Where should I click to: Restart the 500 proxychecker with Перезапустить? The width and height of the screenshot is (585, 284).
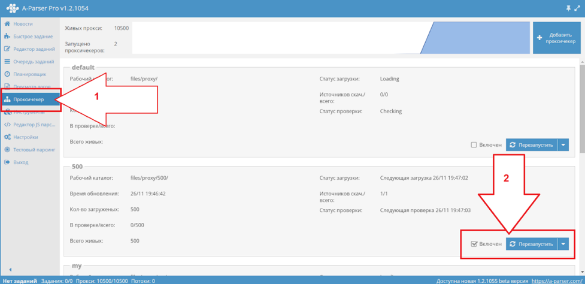[x=532, y=244]
